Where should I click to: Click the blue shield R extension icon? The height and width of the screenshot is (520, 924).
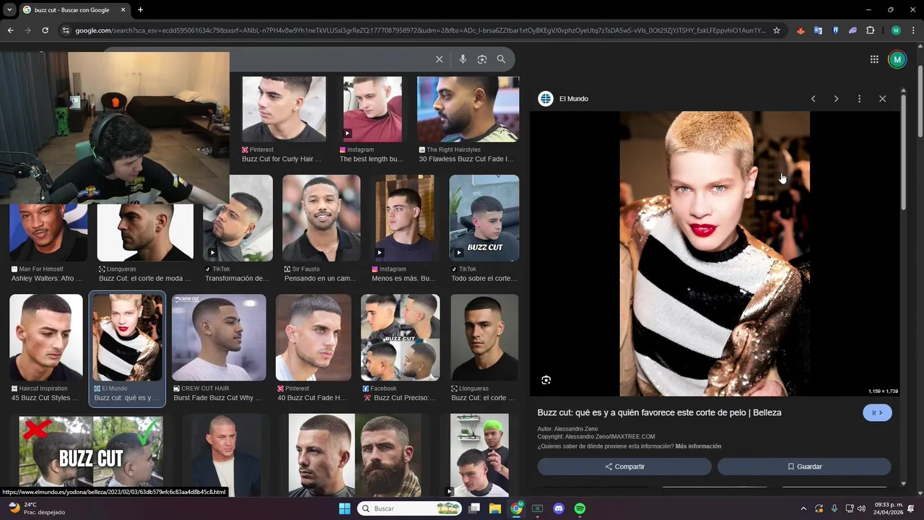point(835,30)
